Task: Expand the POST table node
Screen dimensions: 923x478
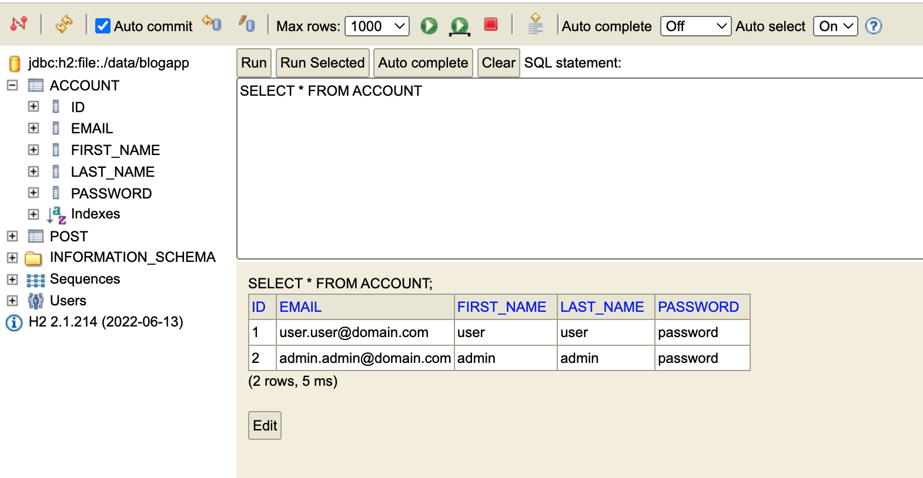Action: [12, 236]
